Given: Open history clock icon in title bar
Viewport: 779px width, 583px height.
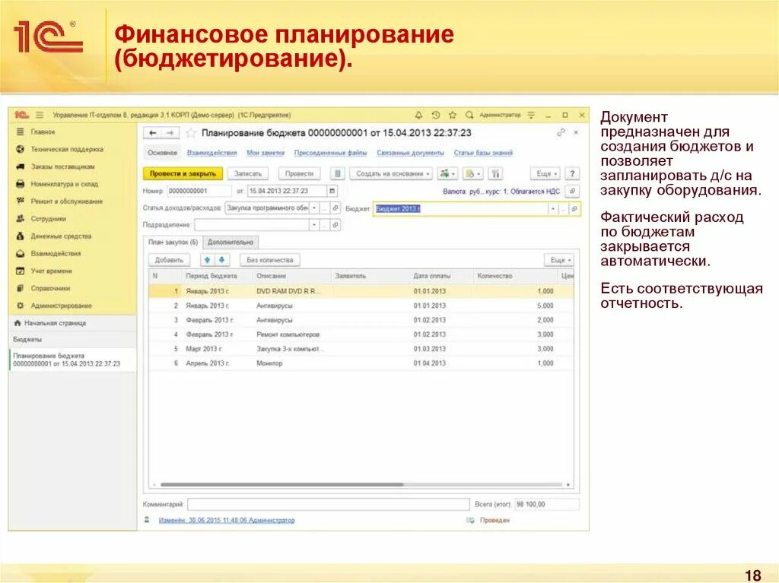Looking at the screenshot, I should (436, 116).
